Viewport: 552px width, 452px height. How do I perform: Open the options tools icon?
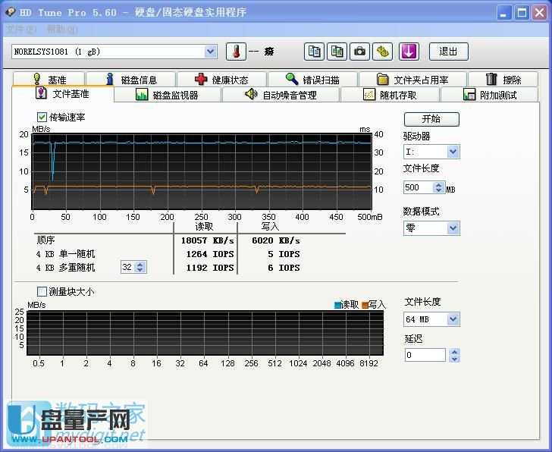point(383,52)
